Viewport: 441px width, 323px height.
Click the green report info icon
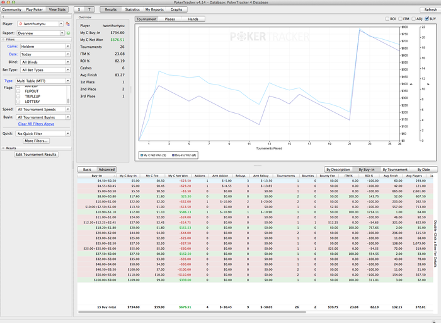pyautogui.click(x=68, y=33)
